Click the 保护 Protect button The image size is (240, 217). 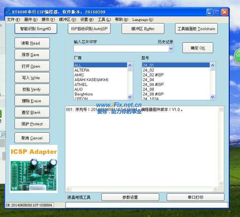32,124
